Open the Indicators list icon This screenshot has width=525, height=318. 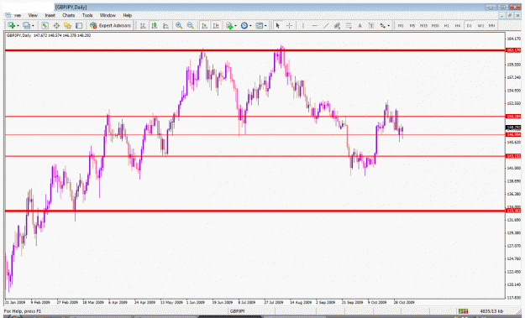point(229,25)
